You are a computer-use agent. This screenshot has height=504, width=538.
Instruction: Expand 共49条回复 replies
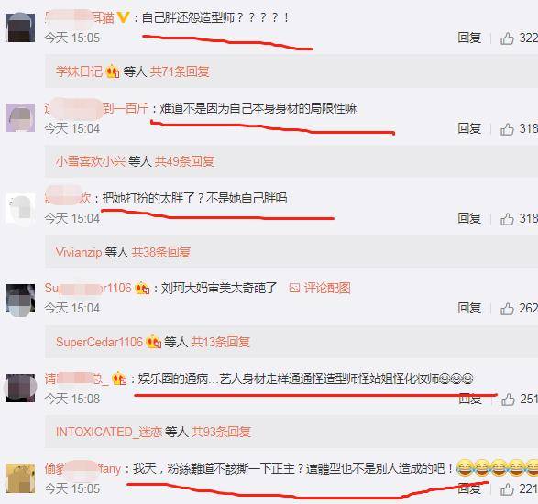coord(184,161)
